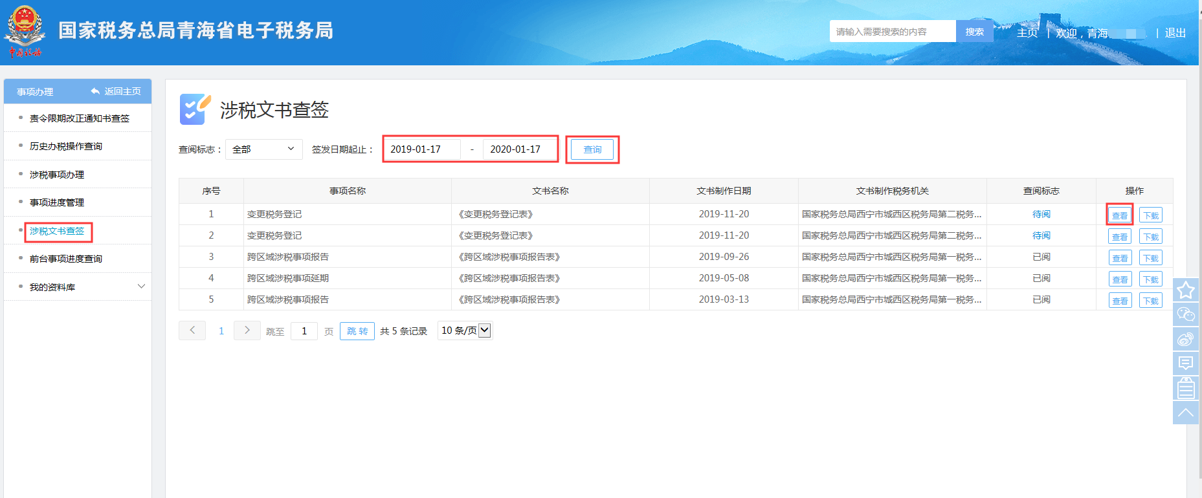This screenshot has height=498, width=1202.
Task: Focus the jump-to page number input
Action: [304, 330]
